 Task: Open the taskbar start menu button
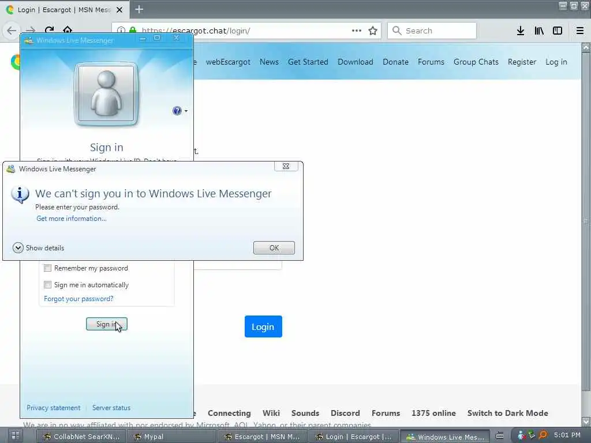[x=14, y=436]
